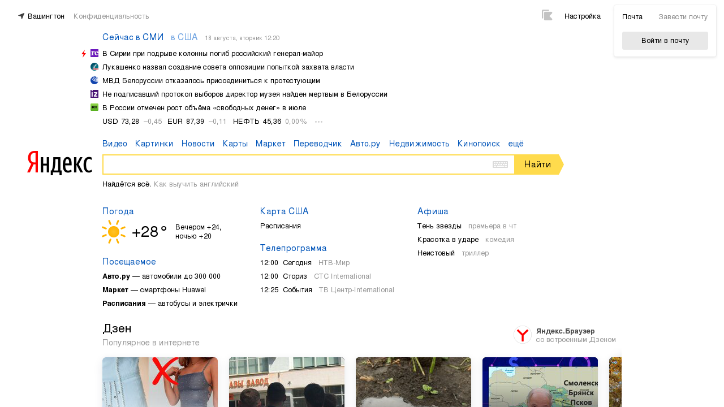724x407 pixels.
Task: Switch to в США news tab
Action: point(184,37)
